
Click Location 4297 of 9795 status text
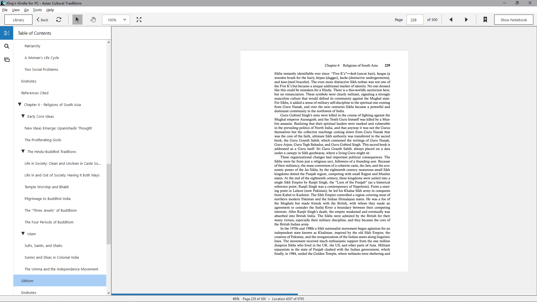point(288,299)
